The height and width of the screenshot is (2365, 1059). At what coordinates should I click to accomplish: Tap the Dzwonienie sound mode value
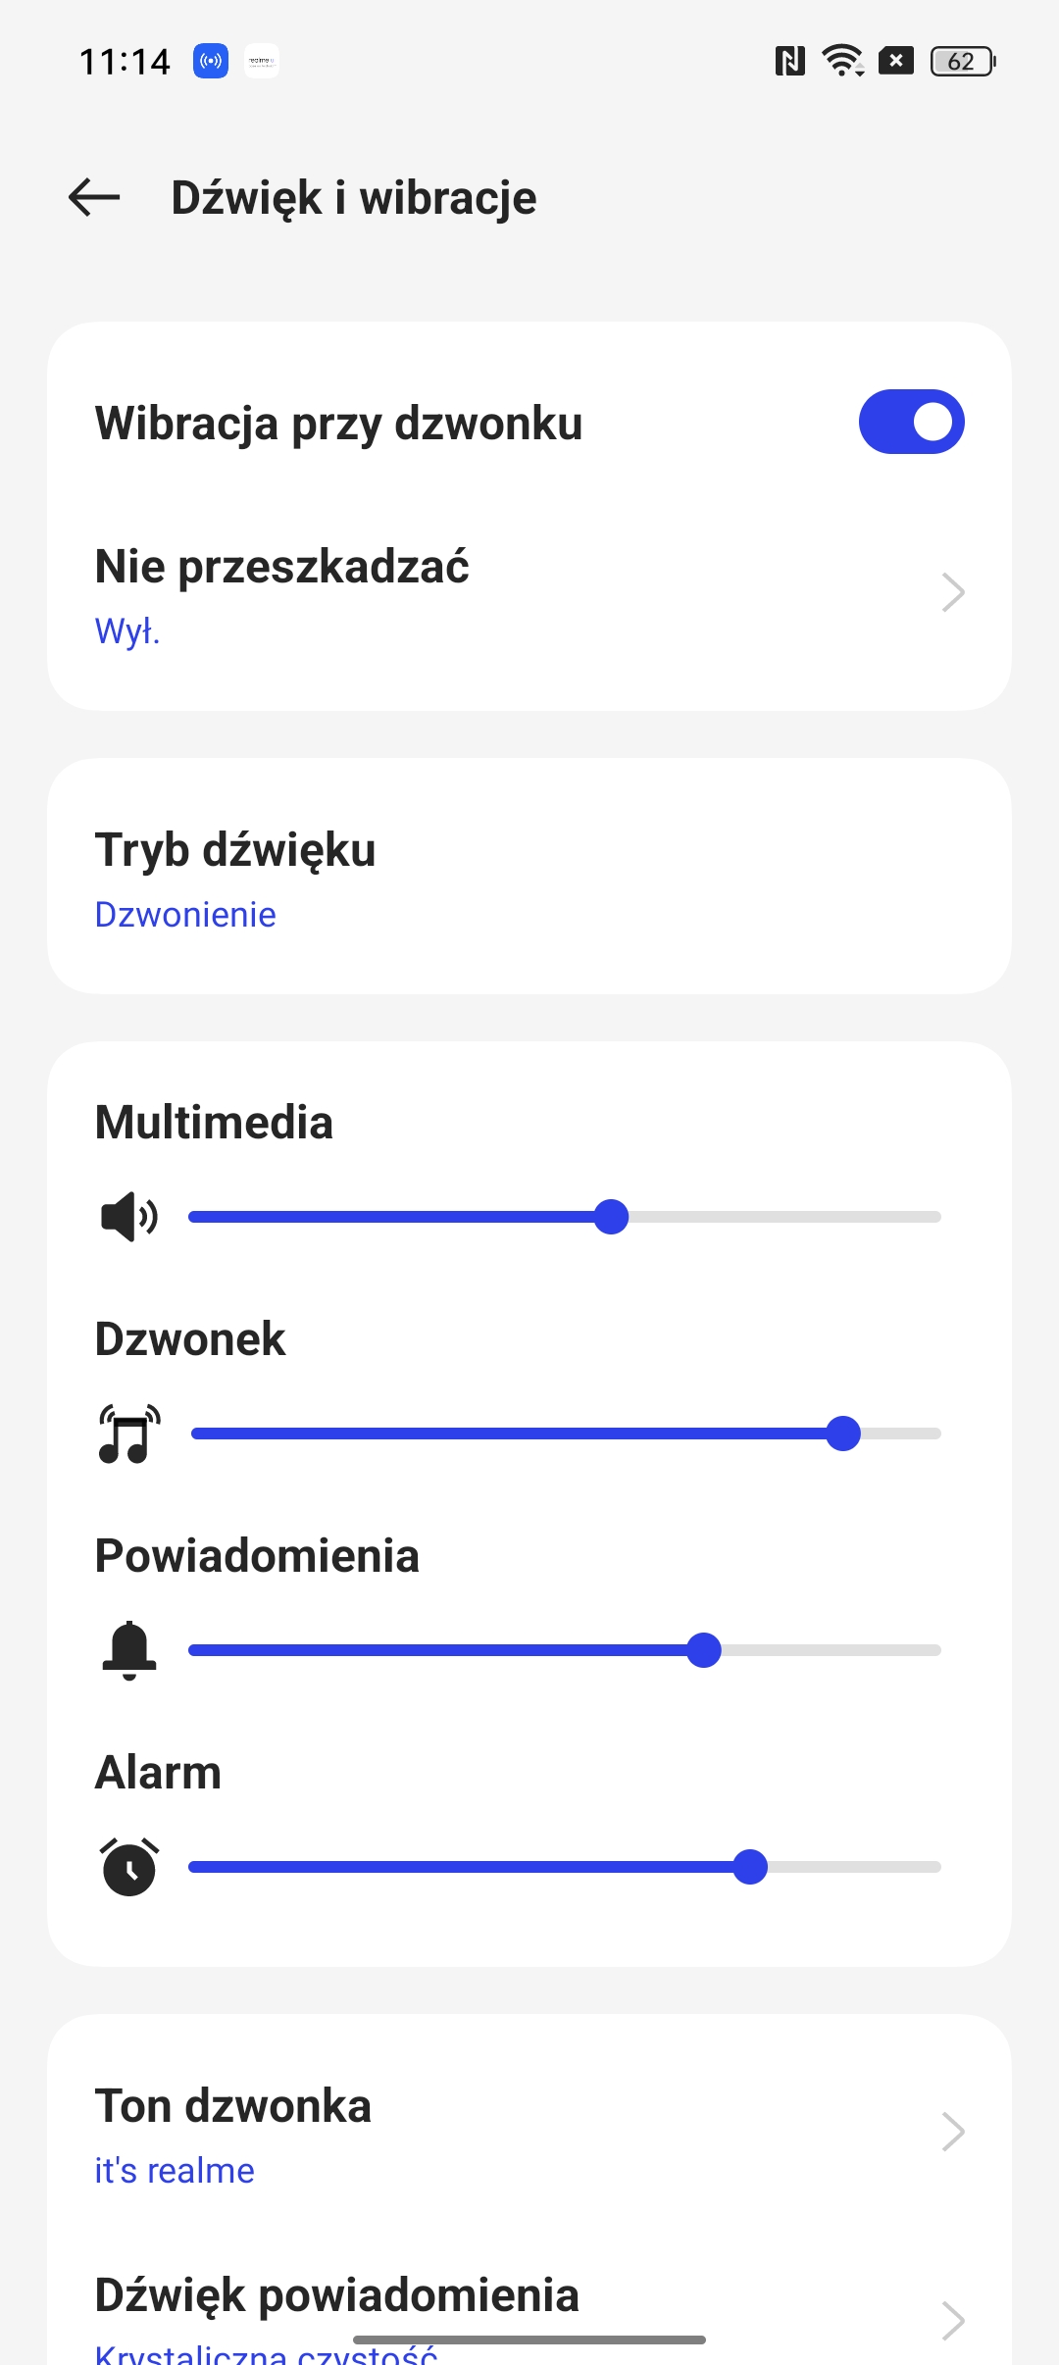185,915
